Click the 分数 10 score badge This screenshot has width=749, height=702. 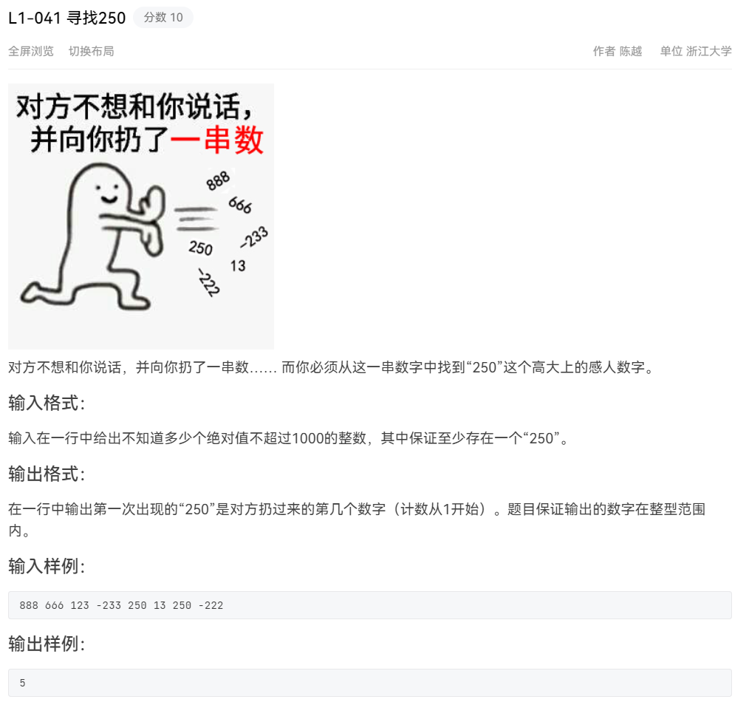(x=163, y=18)
